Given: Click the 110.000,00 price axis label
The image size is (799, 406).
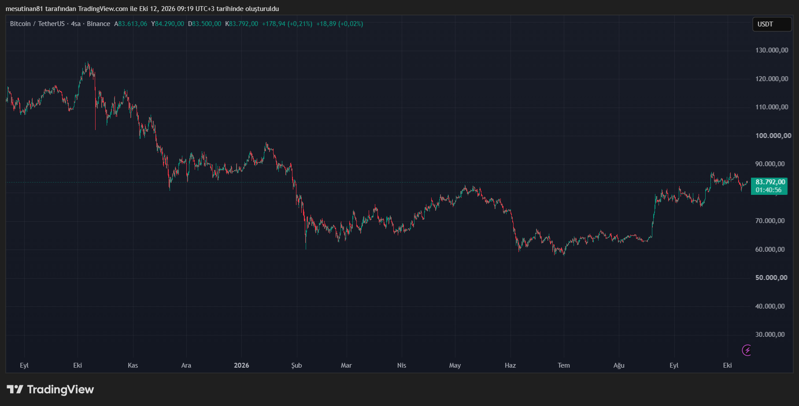Looking at the screenshot, I should point(772,107).
